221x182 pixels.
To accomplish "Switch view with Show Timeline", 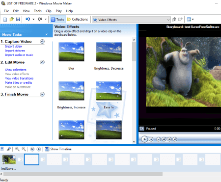I will [58, 149].
